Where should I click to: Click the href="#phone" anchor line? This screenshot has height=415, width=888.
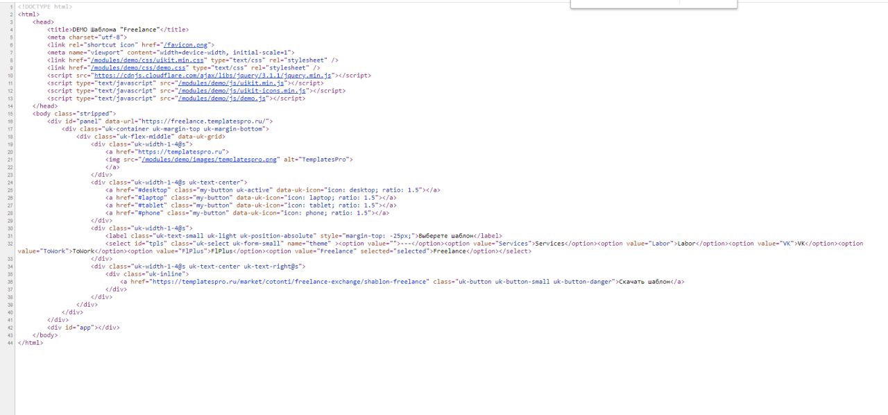[247, 212]
